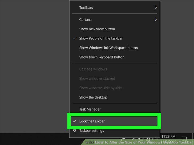
Task: Uncheck Lock the taskbar
Action: click(114, 121)
